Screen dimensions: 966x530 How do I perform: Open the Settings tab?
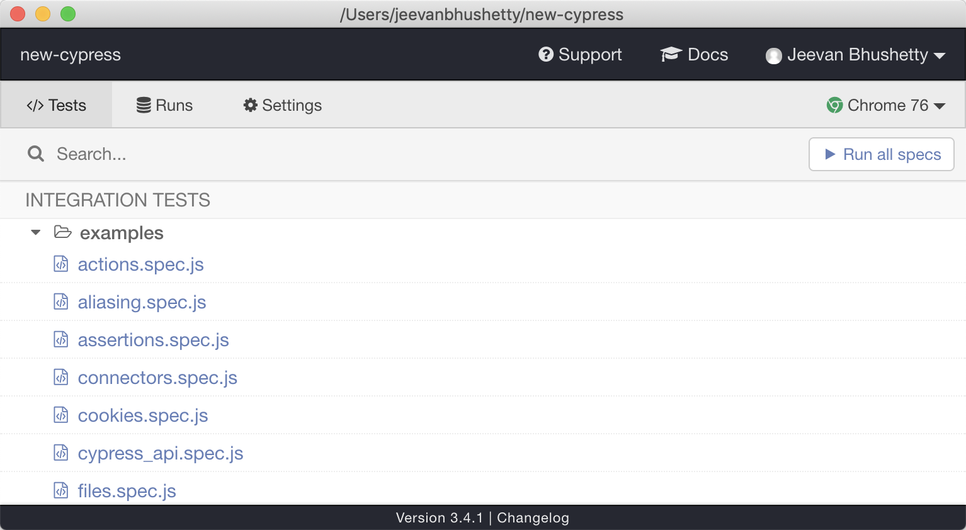coord(281,105)
